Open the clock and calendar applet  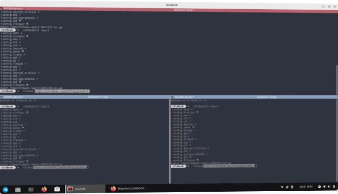pyautogui.click(x=306, y=187)
